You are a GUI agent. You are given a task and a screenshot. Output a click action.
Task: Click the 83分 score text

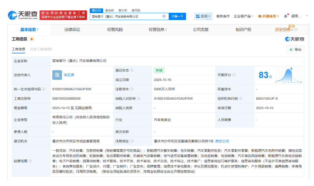tap(265, 75)
